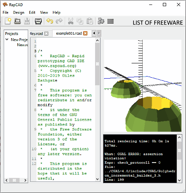Click the Projects panel left scroll arrow
Viewport: 186px width, 193px height.
pyautogui.click(x=7, y=180)
